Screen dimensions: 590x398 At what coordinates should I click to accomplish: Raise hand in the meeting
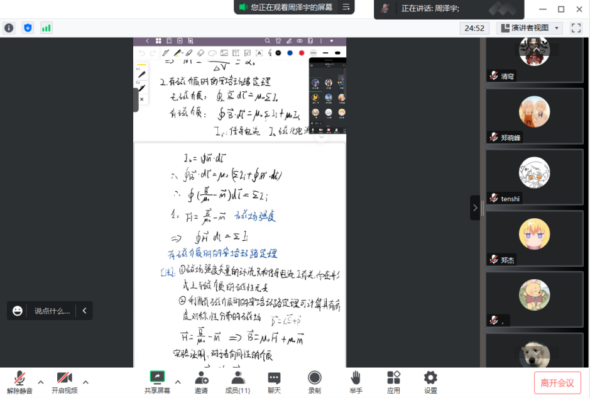[x=356, y=381]
